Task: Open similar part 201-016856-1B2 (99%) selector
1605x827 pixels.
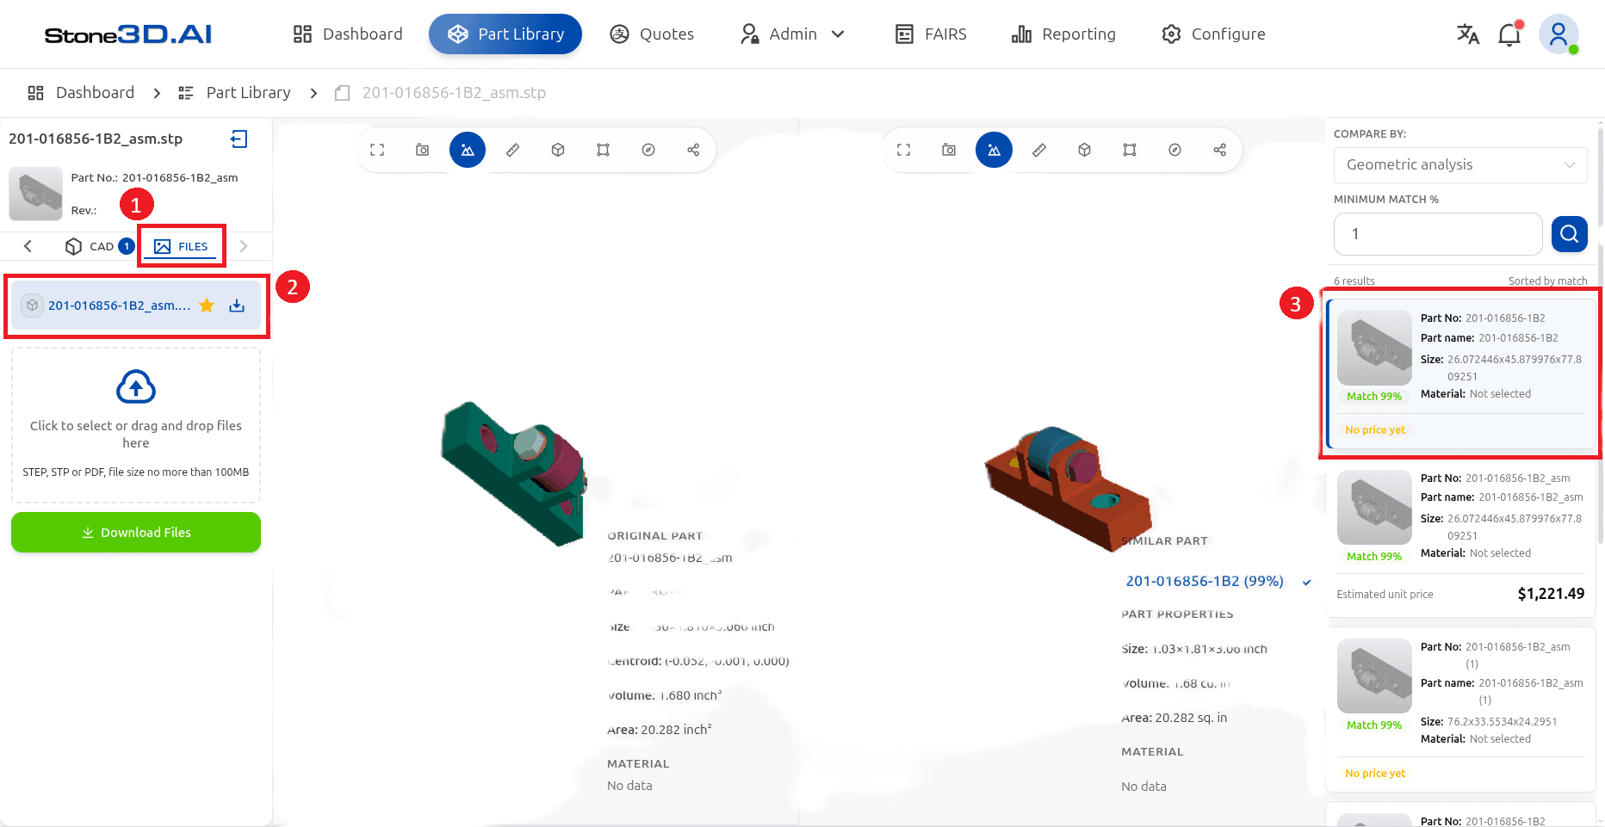Action: [x=1218, y=581]
